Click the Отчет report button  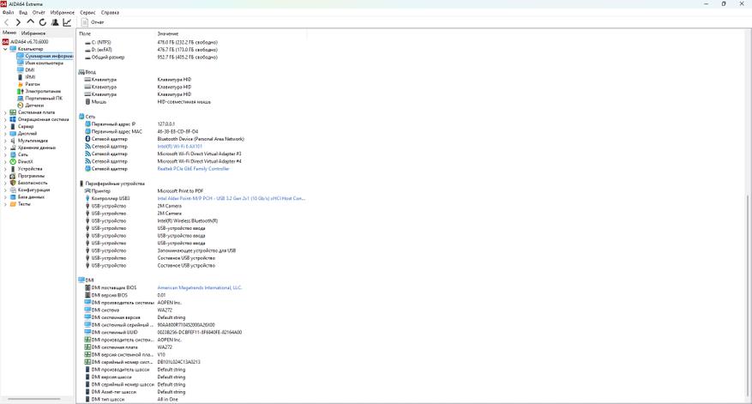93,22
